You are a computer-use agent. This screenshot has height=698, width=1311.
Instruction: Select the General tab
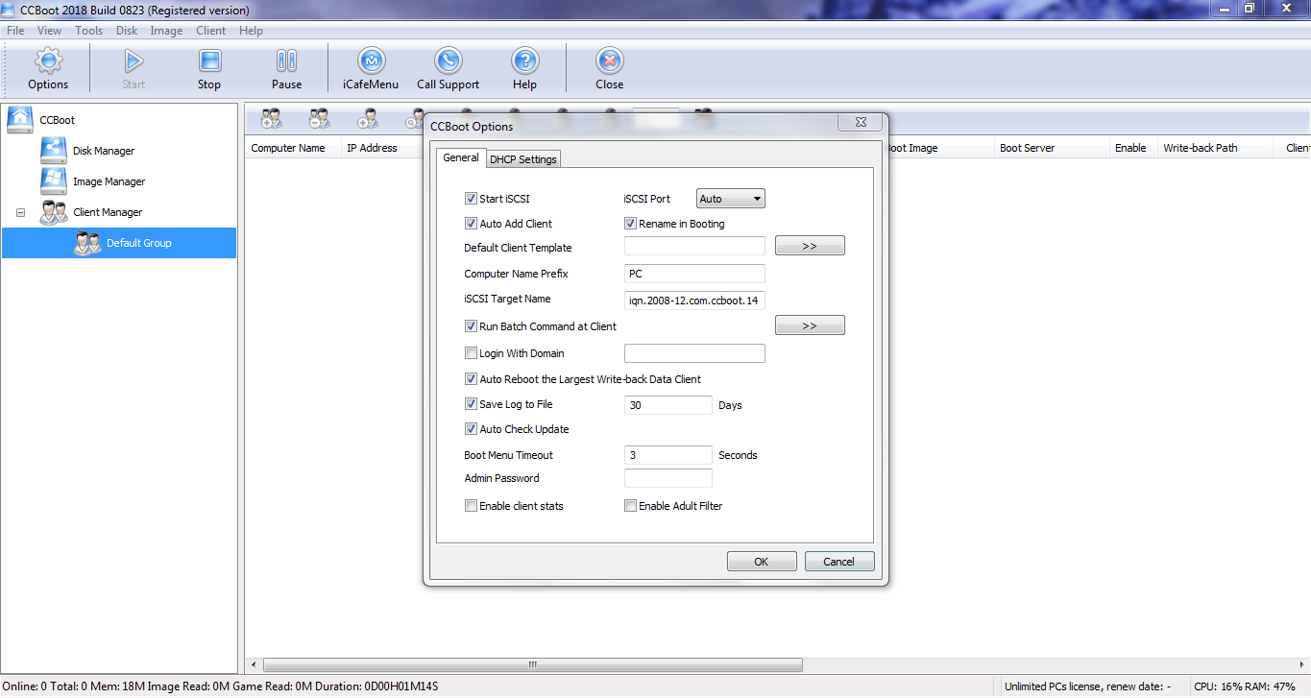[x=461, y=157]
